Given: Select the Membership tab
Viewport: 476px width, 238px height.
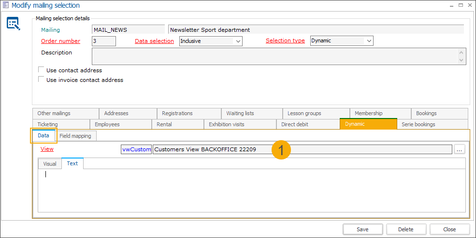Looking at the screenshot, I should (380, 113).
